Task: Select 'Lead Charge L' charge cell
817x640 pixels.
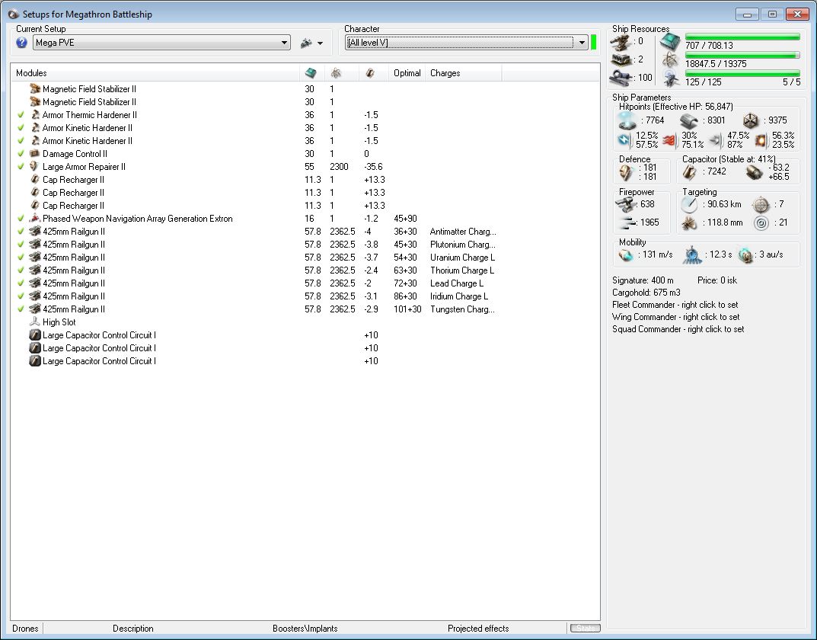Action: click(457, 283)
